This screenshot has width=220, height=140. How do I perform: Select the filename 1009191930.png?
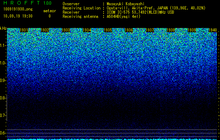click(x=18, y=9)
